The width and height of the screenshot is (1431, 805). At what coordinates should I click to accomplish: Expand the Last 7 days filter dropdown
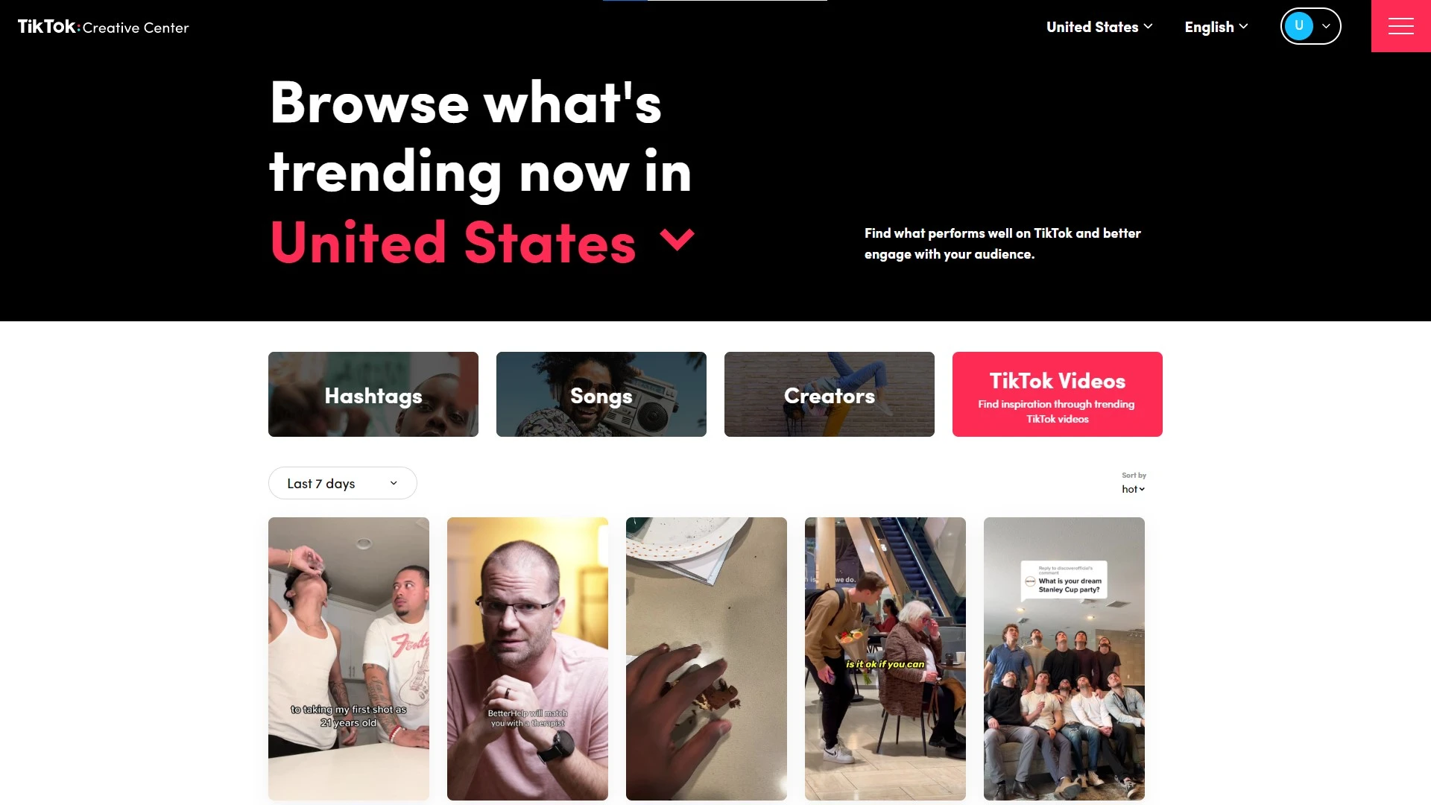tap(342, 482)
